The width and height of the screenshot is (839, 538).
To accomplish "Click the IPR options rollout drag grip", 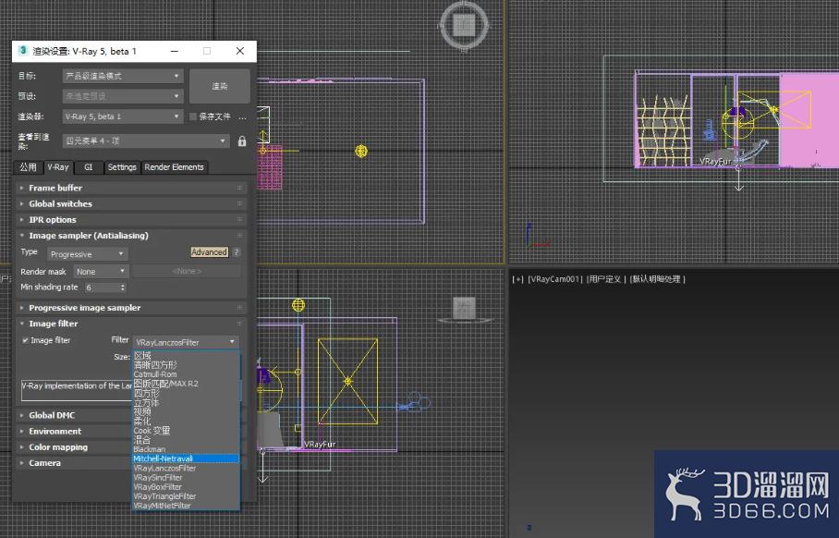I will pyautogui.click(x=239, y=219).
